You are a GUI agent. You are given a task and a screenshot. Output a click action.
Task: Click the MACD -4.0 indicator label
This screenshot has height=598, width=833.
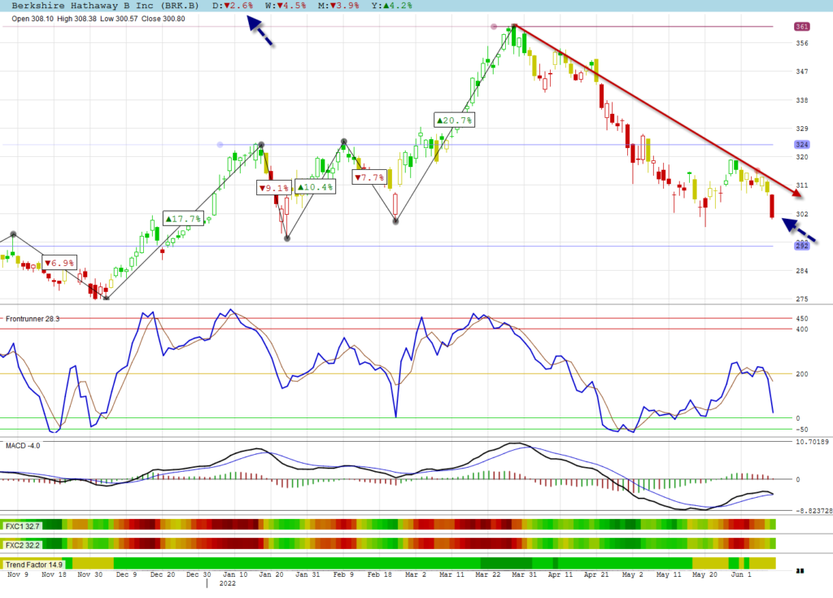[x=23, y=445]
